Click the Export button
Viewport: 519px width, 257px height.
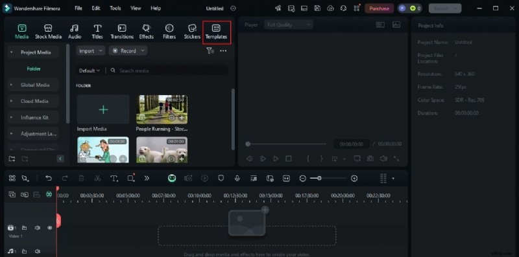[445, 8]
